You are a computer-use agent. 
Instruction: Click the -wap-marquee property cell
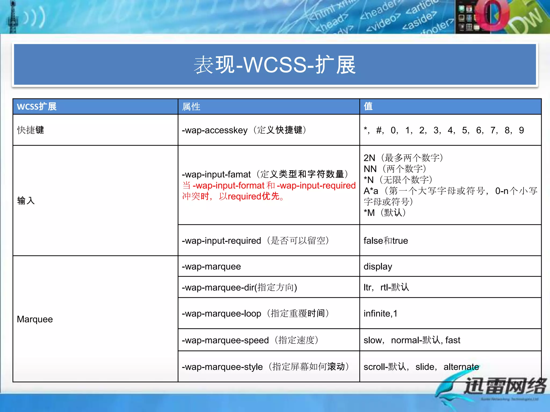pos(269,266)
